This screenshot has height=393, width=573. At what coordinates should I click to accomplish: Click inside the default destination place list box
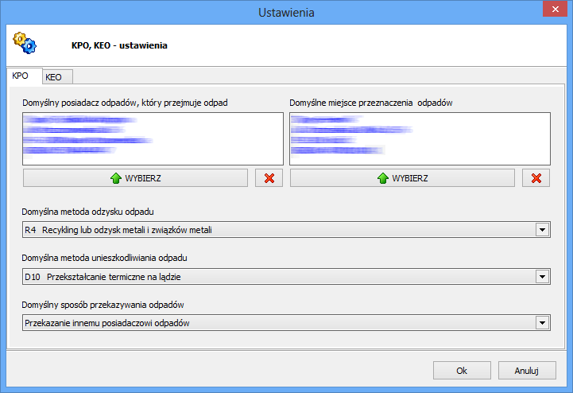420,138
